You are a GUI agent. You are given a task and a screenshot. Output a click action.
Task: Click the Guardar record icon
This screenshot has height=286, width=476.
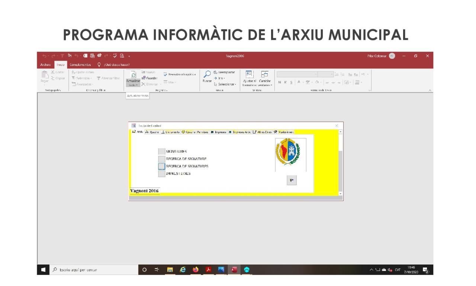(144, 78)
